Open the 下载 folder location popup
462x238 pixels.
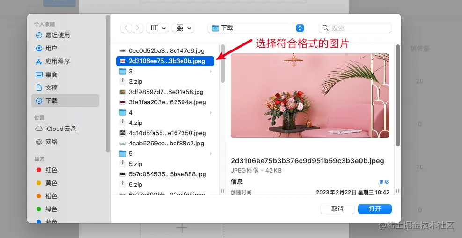(256, 28)
